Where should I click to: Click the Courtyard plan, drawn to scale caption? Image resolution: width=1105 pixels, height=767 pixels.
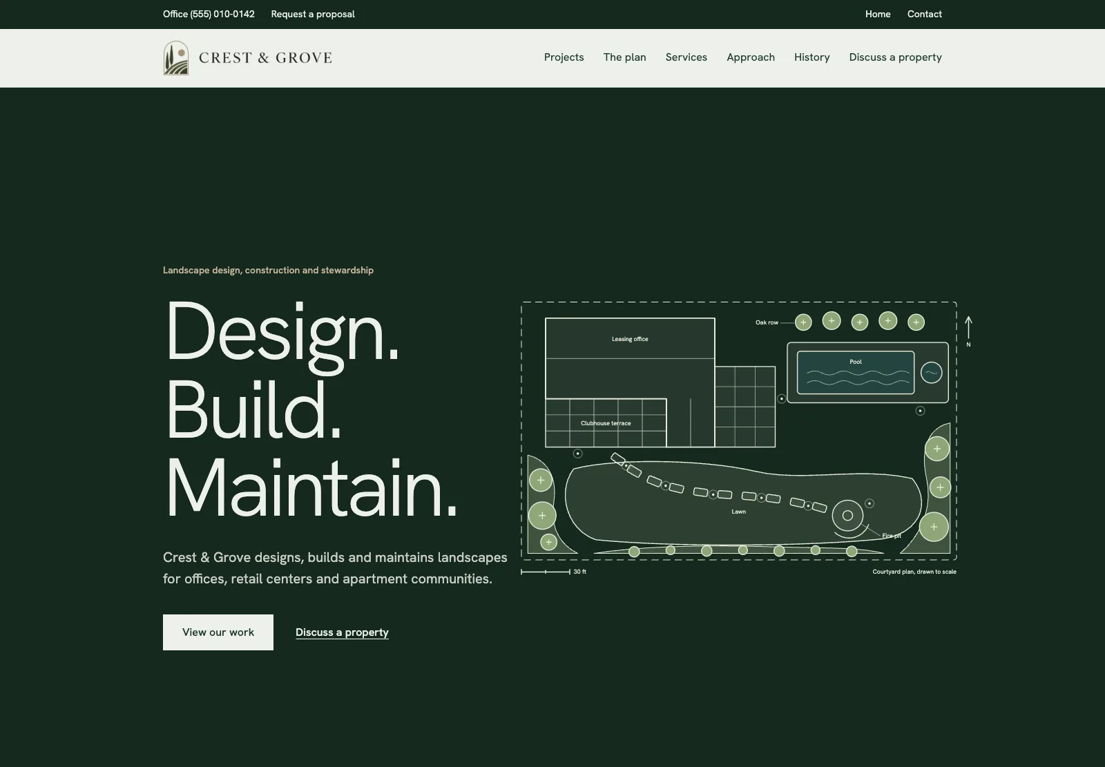[x=914, y=572]
